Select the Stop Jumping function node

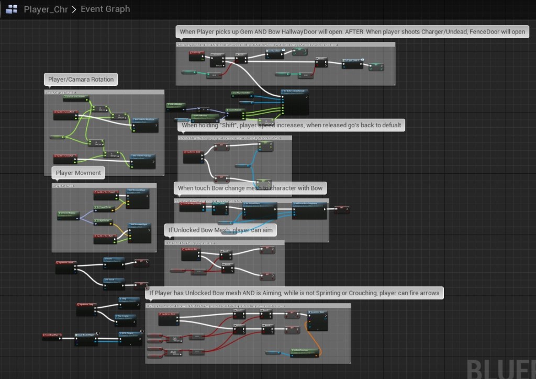pyautogui.click(x=126, y=319)
